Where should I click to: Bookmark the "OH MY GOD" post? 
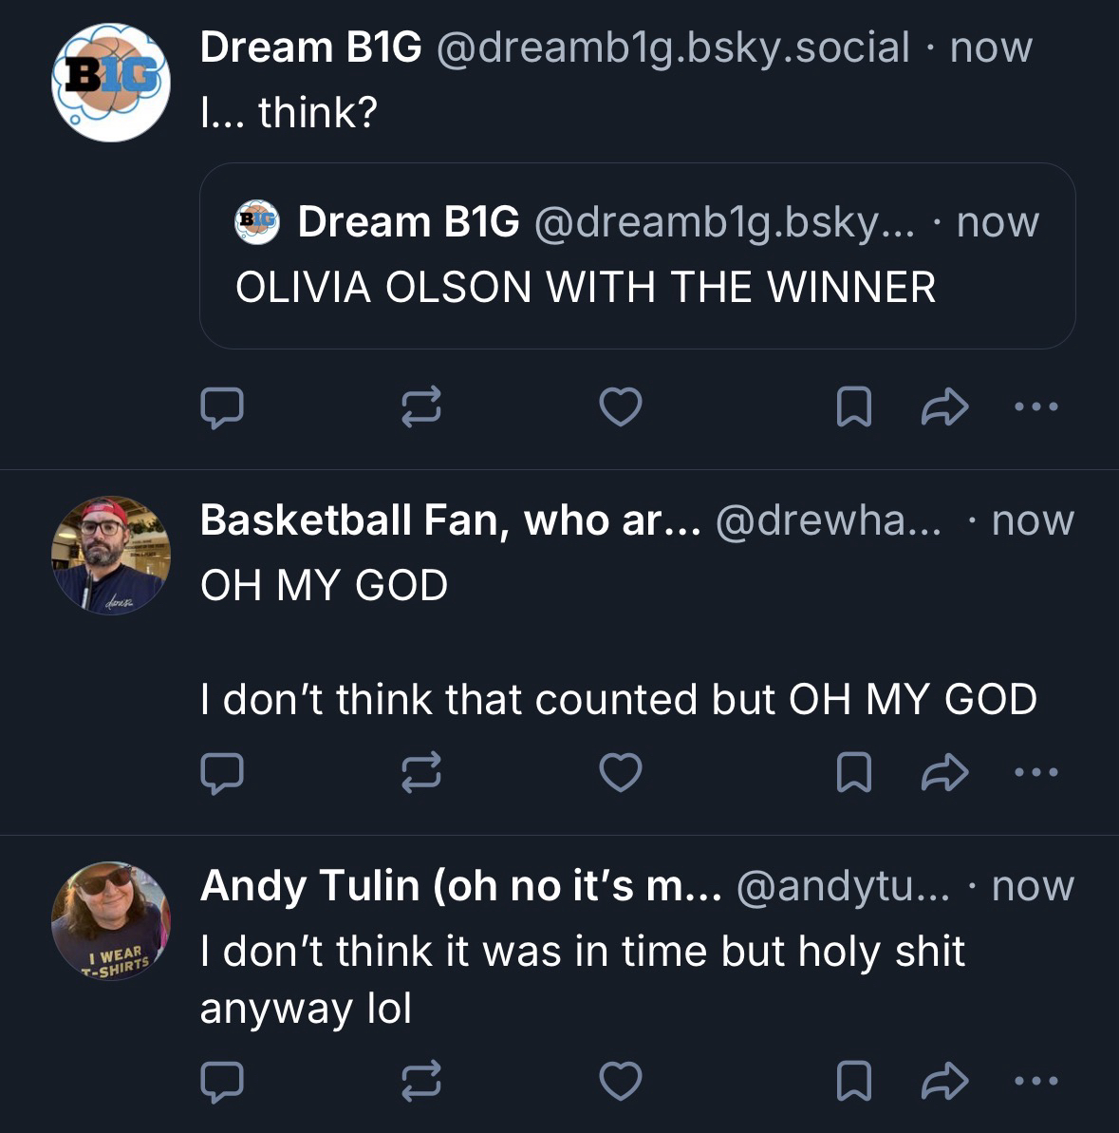[x=853, y=772]
